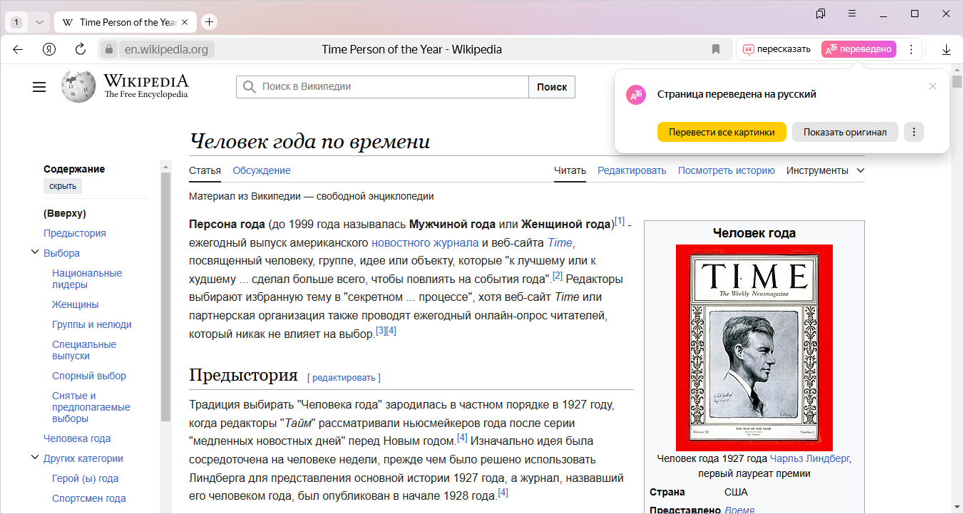
Task: Collapse the 'Других категории' section
Action: pos(35,458)
